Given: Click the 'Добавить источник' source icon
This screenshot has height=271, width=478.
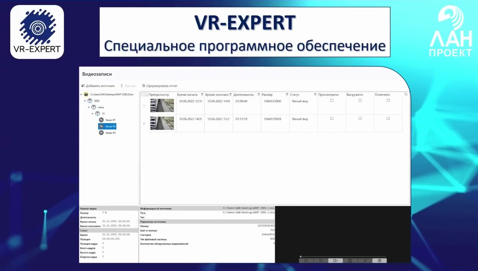Looking at the screenshot, I should 83,86.
